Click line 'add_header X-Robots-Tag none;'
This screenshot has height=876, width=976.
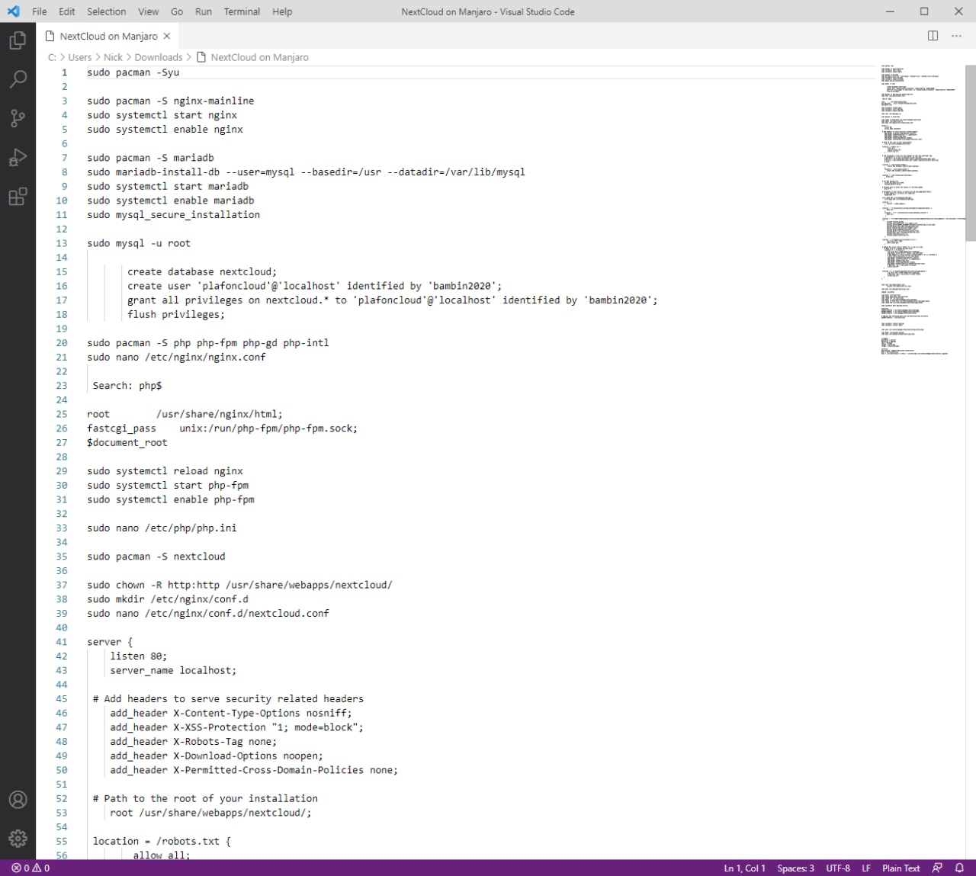pos(194,741)
